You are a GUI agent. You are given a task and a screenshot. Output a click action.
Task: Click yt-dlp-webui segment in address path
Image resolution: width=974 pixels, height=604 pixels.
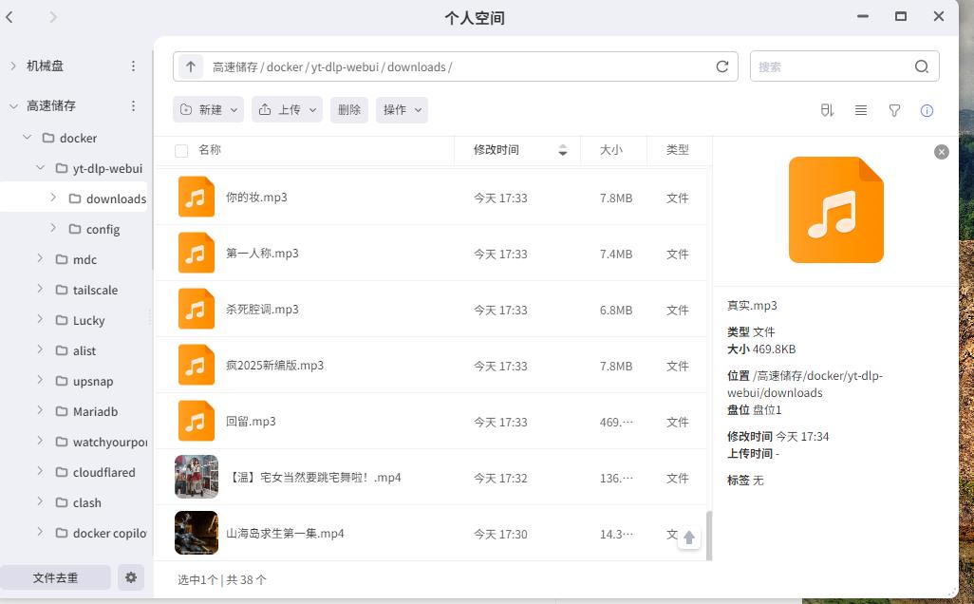[347, 67]
